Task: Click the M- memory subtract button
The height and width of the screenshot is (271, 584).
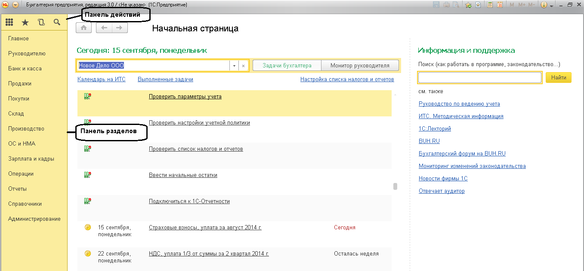Action: tap(532, 5)
